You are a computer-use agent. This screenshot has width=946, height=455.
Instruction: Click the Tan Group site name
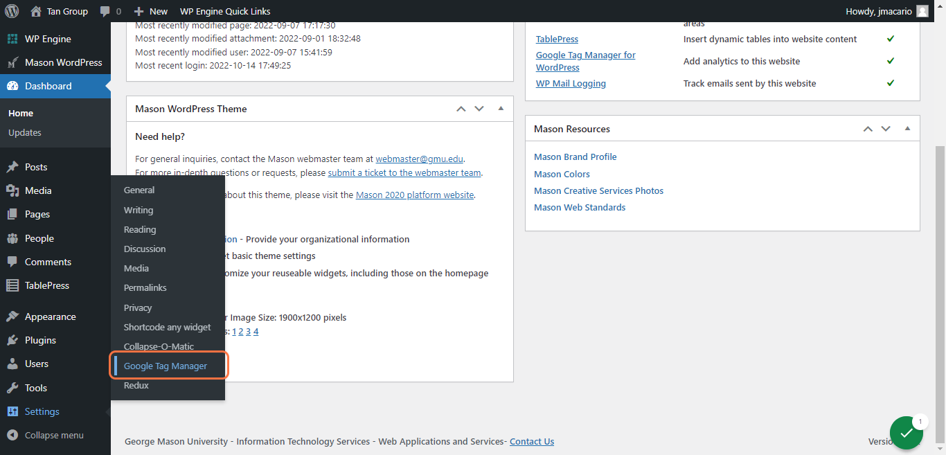pos(67,11)
